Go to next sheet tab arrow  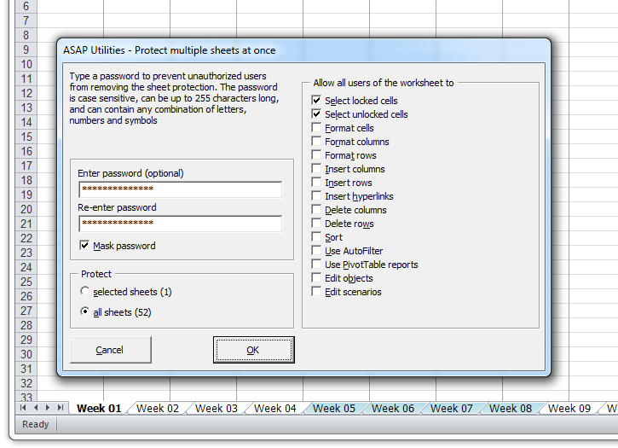pos(48,408)
